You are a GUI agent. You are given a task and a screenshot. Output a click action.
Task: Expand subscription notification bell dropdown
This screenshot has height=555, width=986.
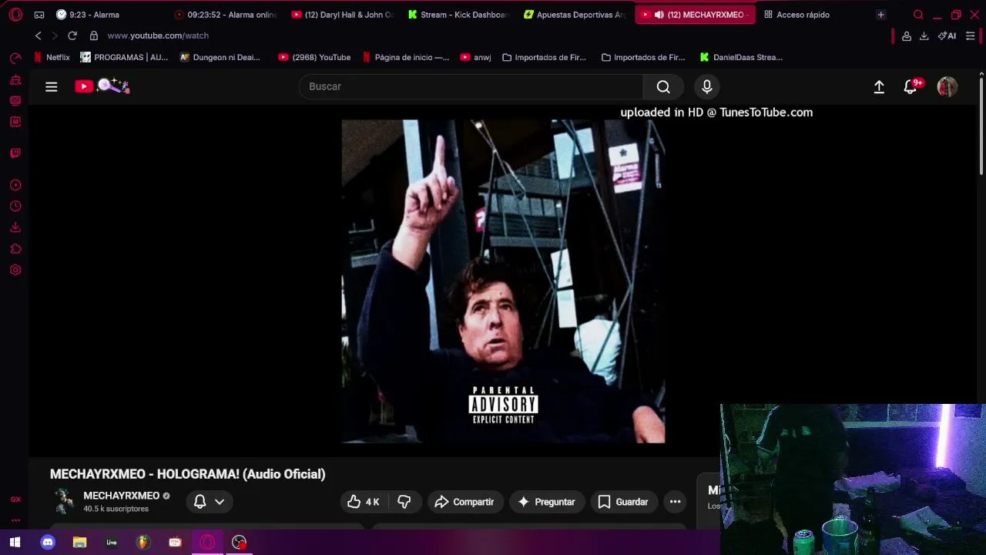click(209, 502)
